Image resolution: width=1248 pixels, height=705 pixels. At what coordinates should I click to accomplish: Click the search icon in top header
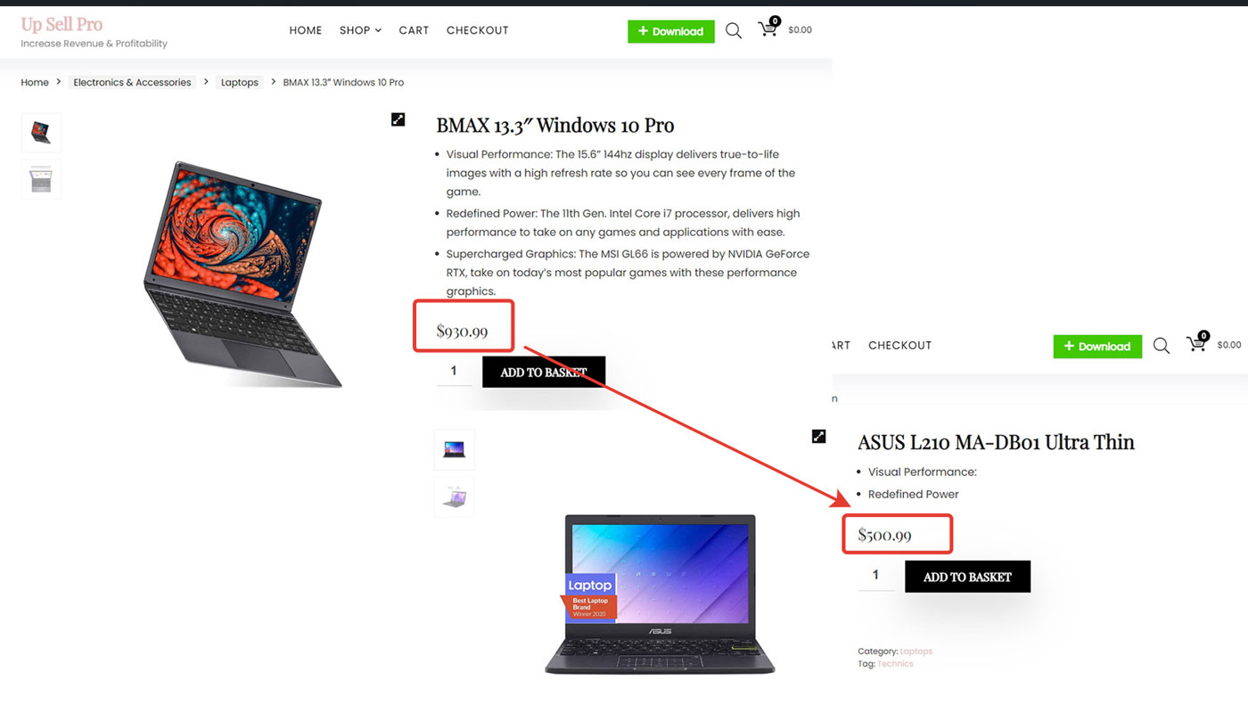pyautogui.click(x=734, y=31)
